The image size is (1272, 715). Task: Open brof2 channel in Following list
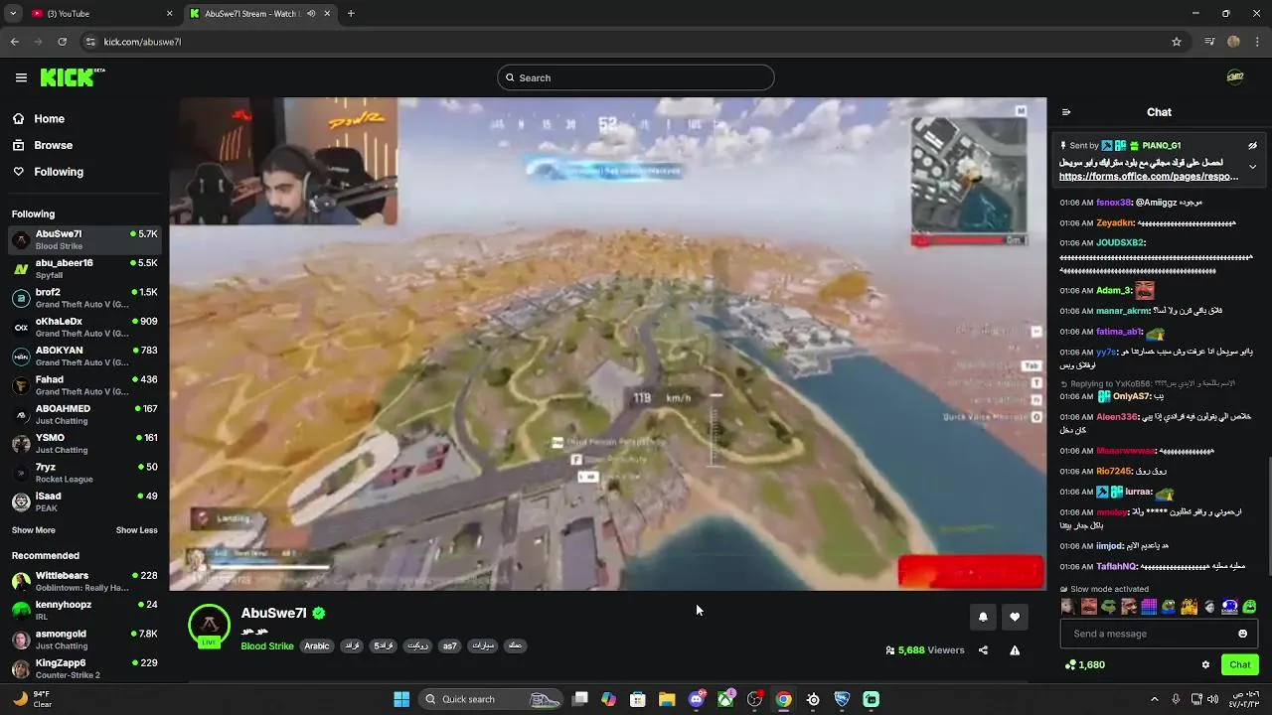tap(84, 298)
